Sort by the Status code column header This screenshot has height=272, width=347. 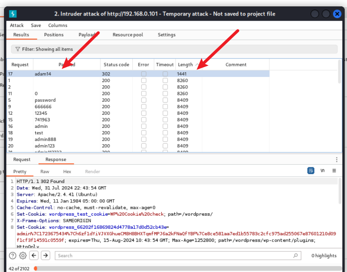(116, 65)
